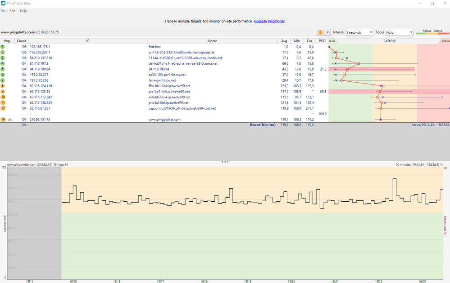This screenshot has height=283, width=450.
Task: Select IP cell 62.115.61.251
Action: tap(40, 108)
